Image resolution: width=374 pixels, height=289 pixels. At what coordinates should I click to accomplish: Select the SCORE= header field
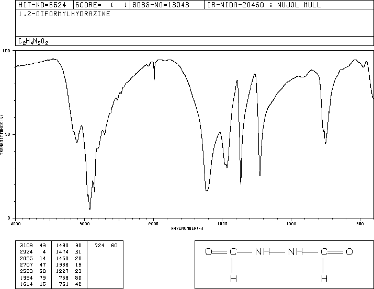(101, 5)
